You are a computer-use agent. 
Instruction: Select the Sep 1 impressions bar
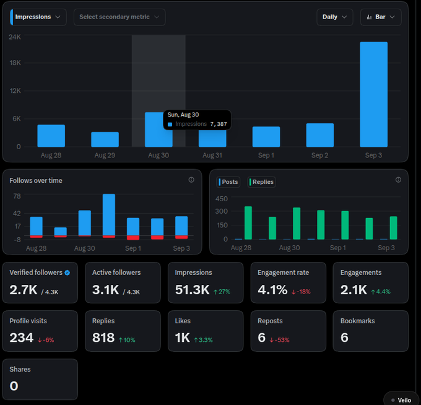(x=266, y=136)
